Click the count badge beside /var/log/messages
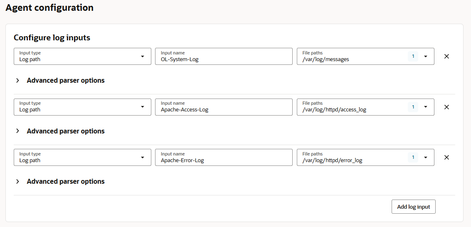Viewport: 471px width, 227px height. (x=413, y=57)
